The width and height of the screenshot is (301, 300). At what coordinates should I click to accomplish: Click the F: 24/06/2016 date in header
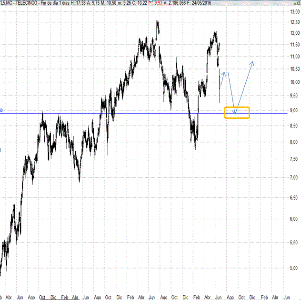pyautogui.click(x=199, y=3)
